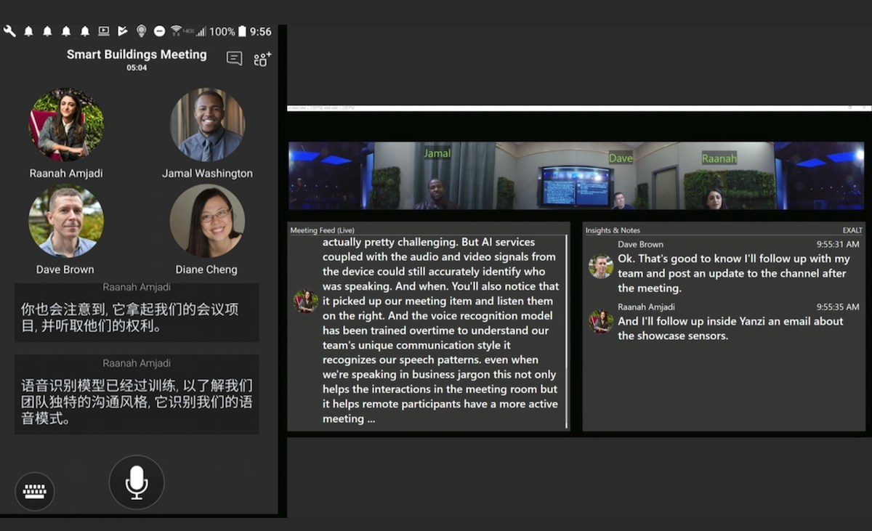Tap the battery icon in status bar
The image size is (872, 531).
click(242, 31)
